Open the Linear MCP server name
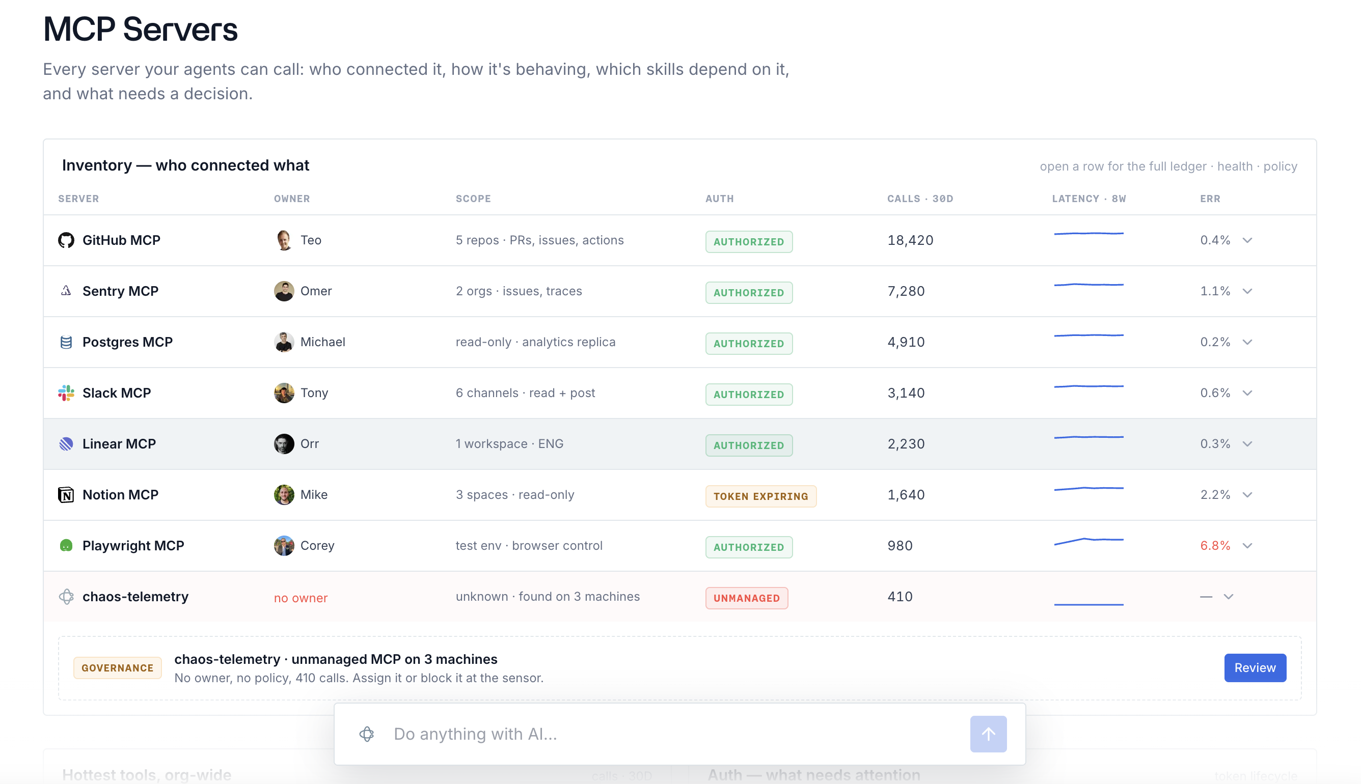This screenshot has height=784, width=1361. pos(119,444)
